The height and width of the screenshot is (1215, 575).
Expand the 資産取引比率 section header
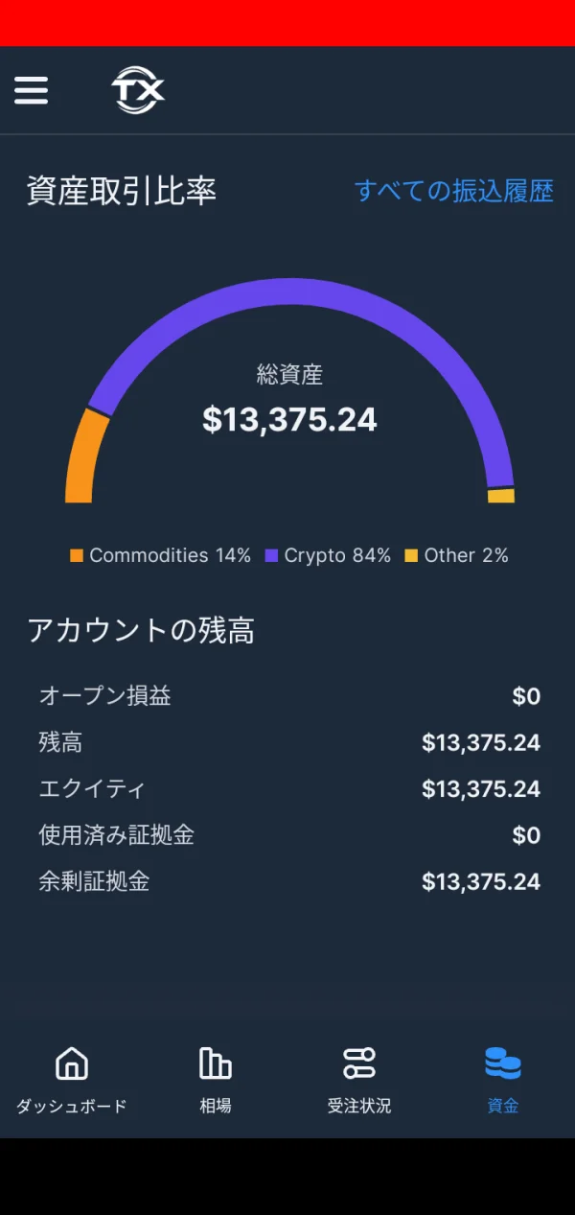click(x=121, y=190)
